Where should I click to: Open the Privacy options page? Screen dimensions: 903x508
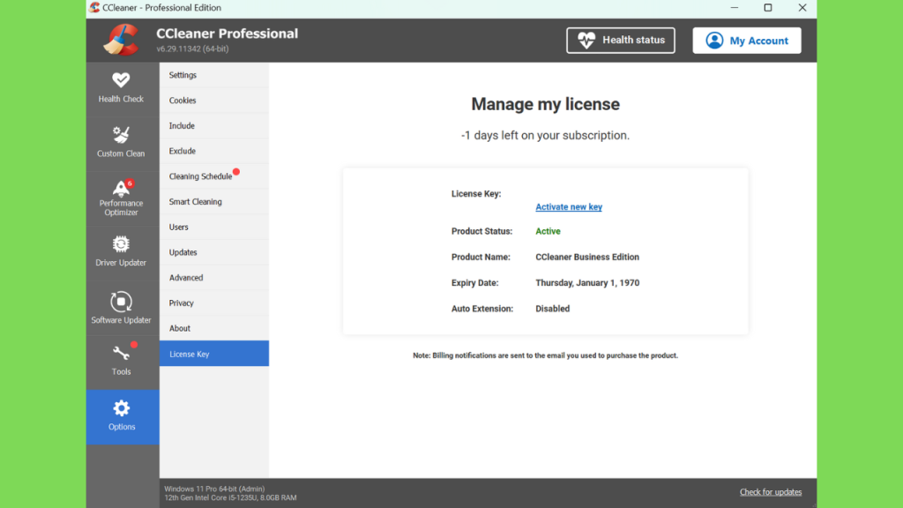click(x=214, y=303)
